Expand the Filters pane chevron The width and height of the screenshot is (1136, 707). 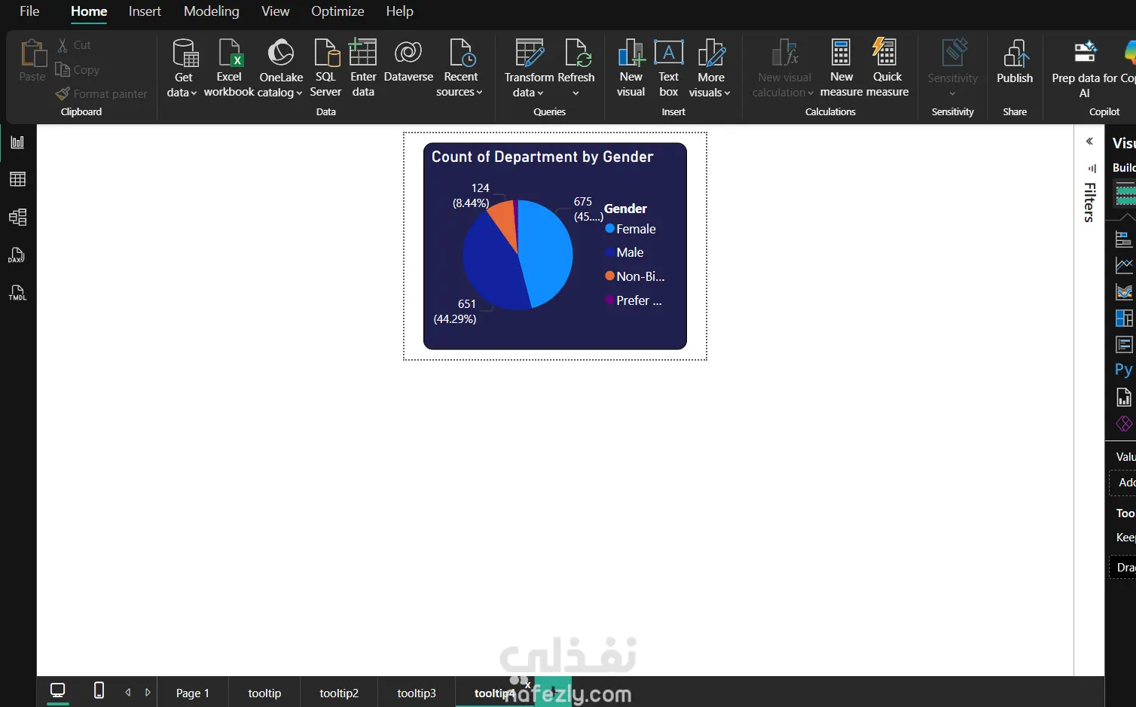click(1089, 142)
